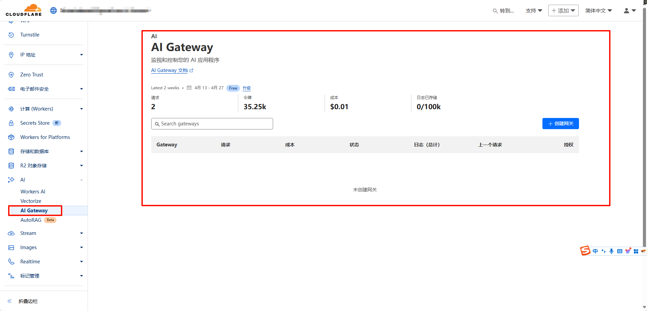The height and width of the screenshot is (311, 647).
Task: Click the 日志 (总计) column header
Action: (x=427, y=145)
